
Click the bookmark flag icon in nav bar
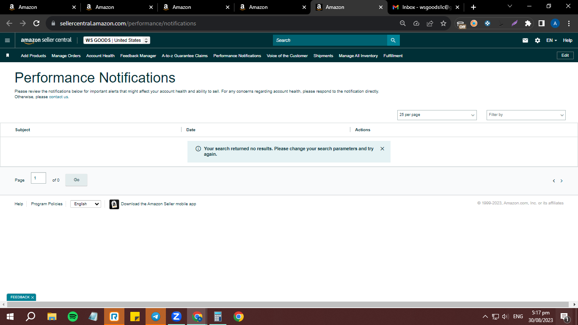click(8, 55)
